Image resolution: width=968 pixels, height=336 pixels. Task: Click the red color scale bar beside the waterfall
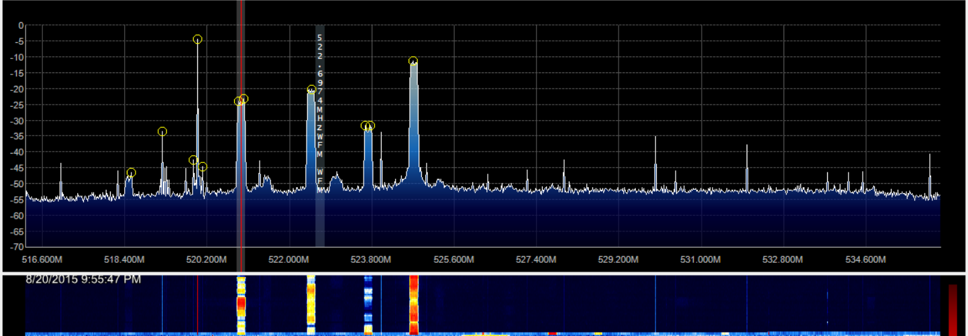[953, 307]
